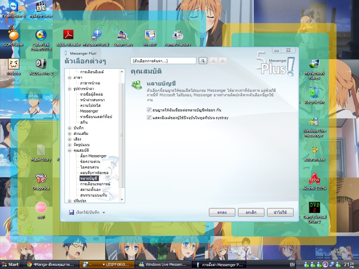Viewport: 359px width, 269px height.
Task: Select ความโปร่งใส in tree
Action: click(90, 105)
